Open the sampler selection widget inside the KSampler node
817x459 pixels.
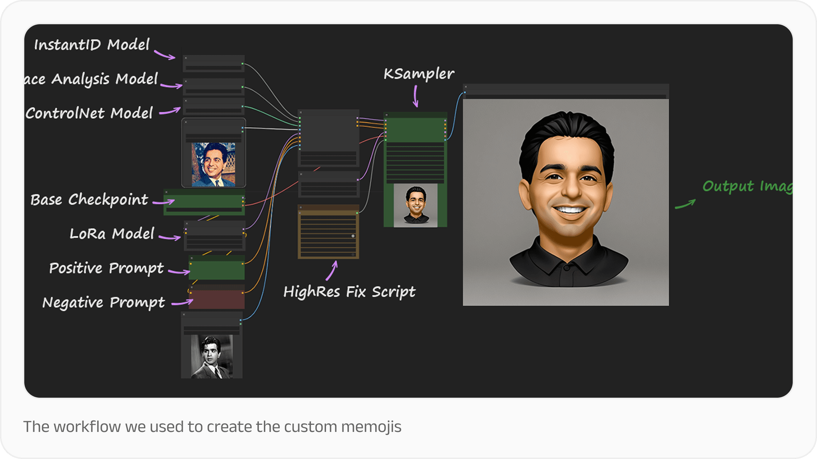(415, 162)
